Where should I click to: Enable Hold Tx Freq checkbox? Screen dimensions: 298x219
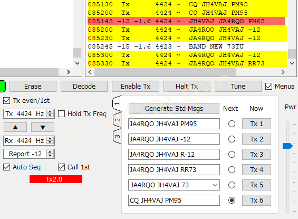coord(61,113)
